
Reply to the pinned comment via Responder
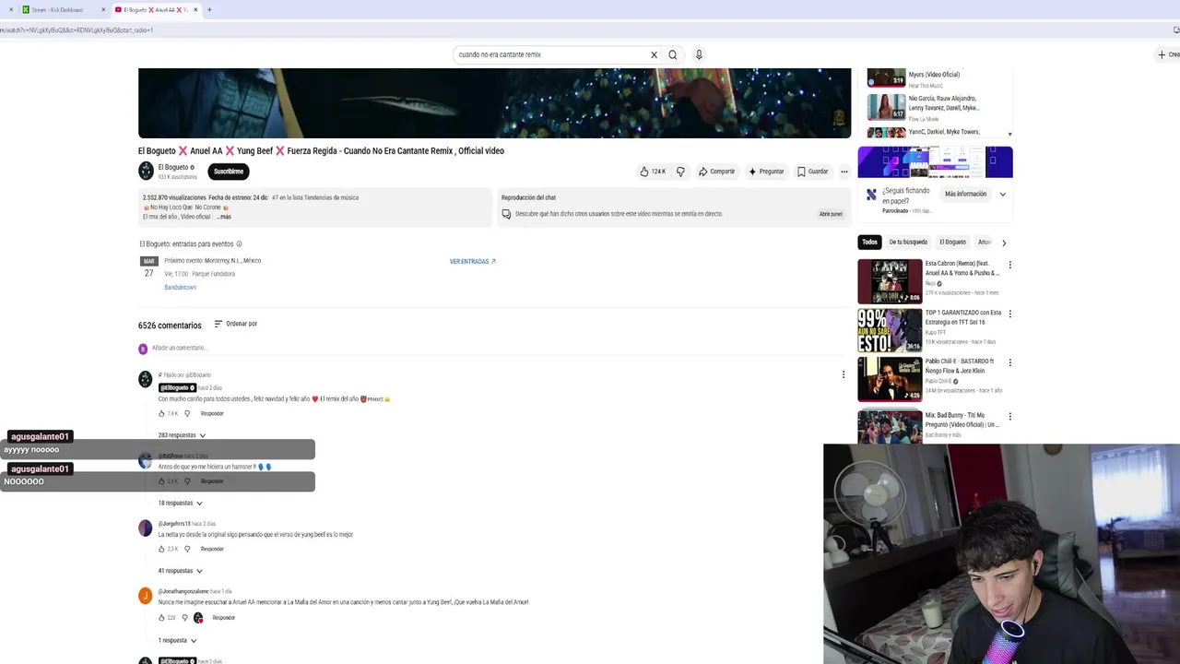(x=212, y=413)
